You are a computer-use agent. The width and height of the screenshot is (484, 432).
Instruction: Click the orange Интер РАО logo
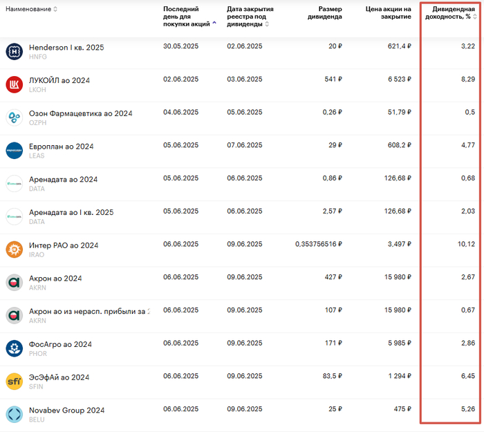pos(15,250)
